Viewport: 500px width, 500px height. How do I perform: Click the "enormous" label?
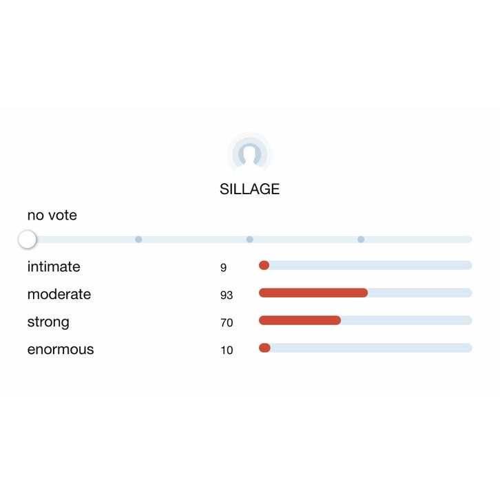pyautogui.click(x=61, y=349)
